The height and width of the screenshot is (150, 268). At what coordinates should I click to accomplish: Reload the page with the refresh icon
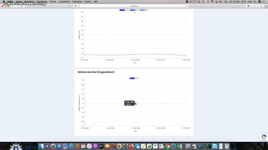pos(187,6)
